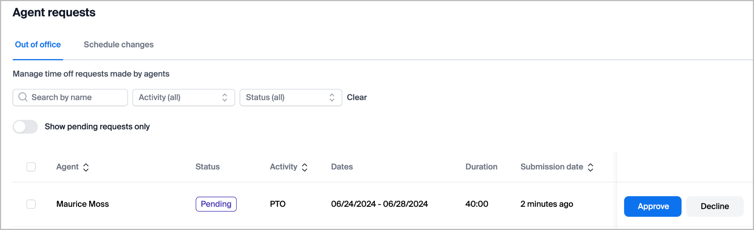Click the Submission date sort arrows
The height and width of the screenshot is (230, 754).
pyautogui.click(x=591, y=167)
